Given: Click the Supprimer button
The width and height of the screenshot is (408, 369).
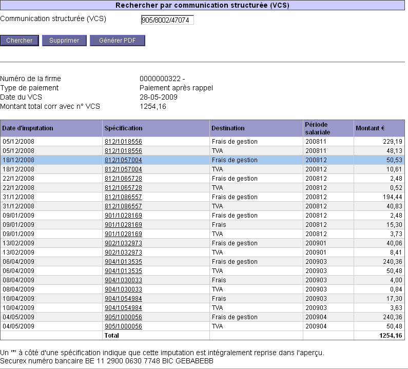Looking at the screenshot, I should [x=64, y=41].
